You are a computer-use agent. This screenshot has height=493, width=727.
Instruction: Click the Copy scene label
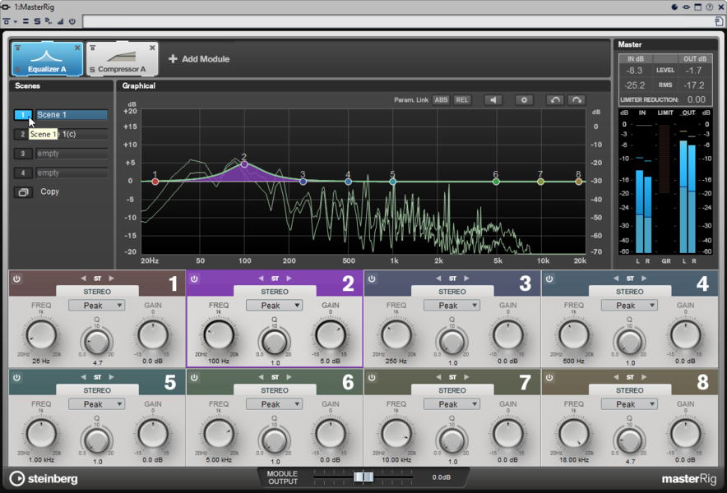point(49,191)
